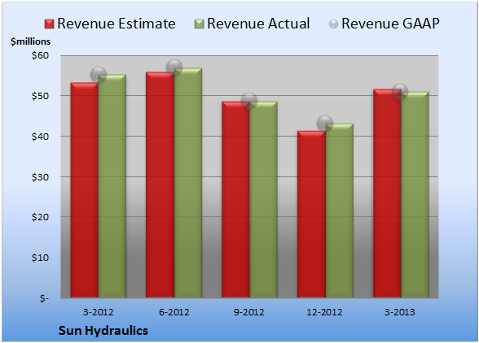Click the Sun Hydraulics chart title
This screenshot has width=479, height=343.
pos(103,331)
